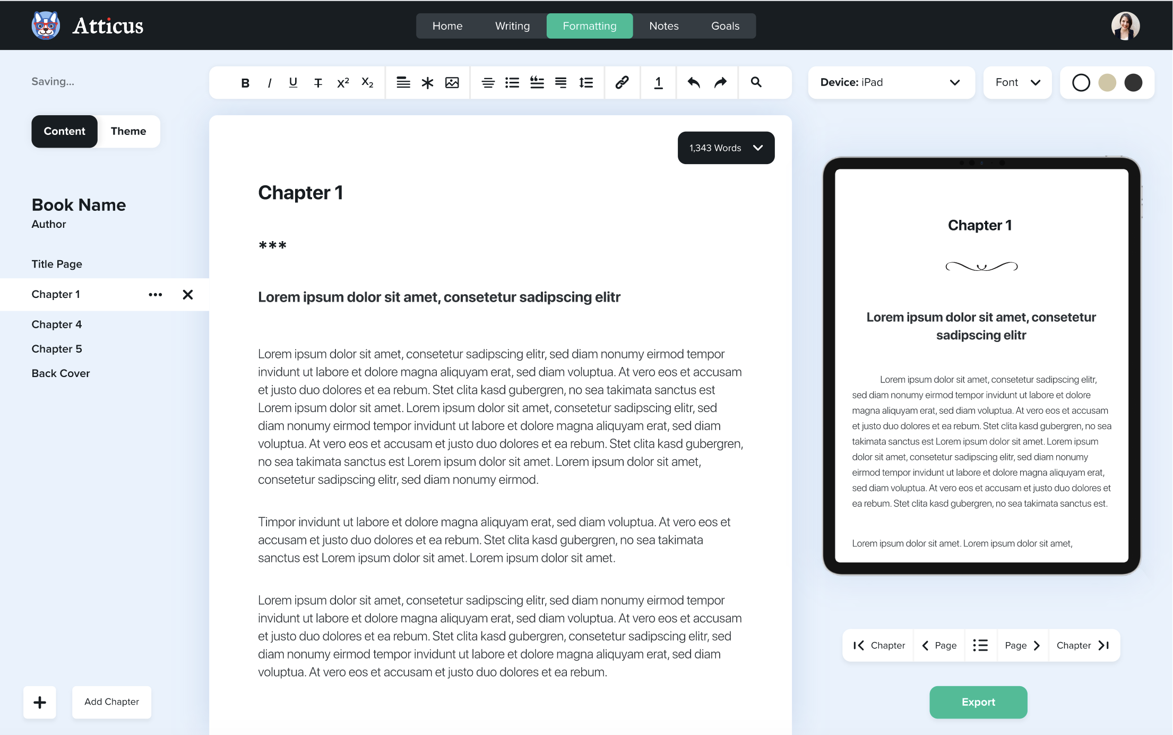Click the search icon in toolbar
The width and height of the screenshot is (1173, 735).
click(756, 82)
